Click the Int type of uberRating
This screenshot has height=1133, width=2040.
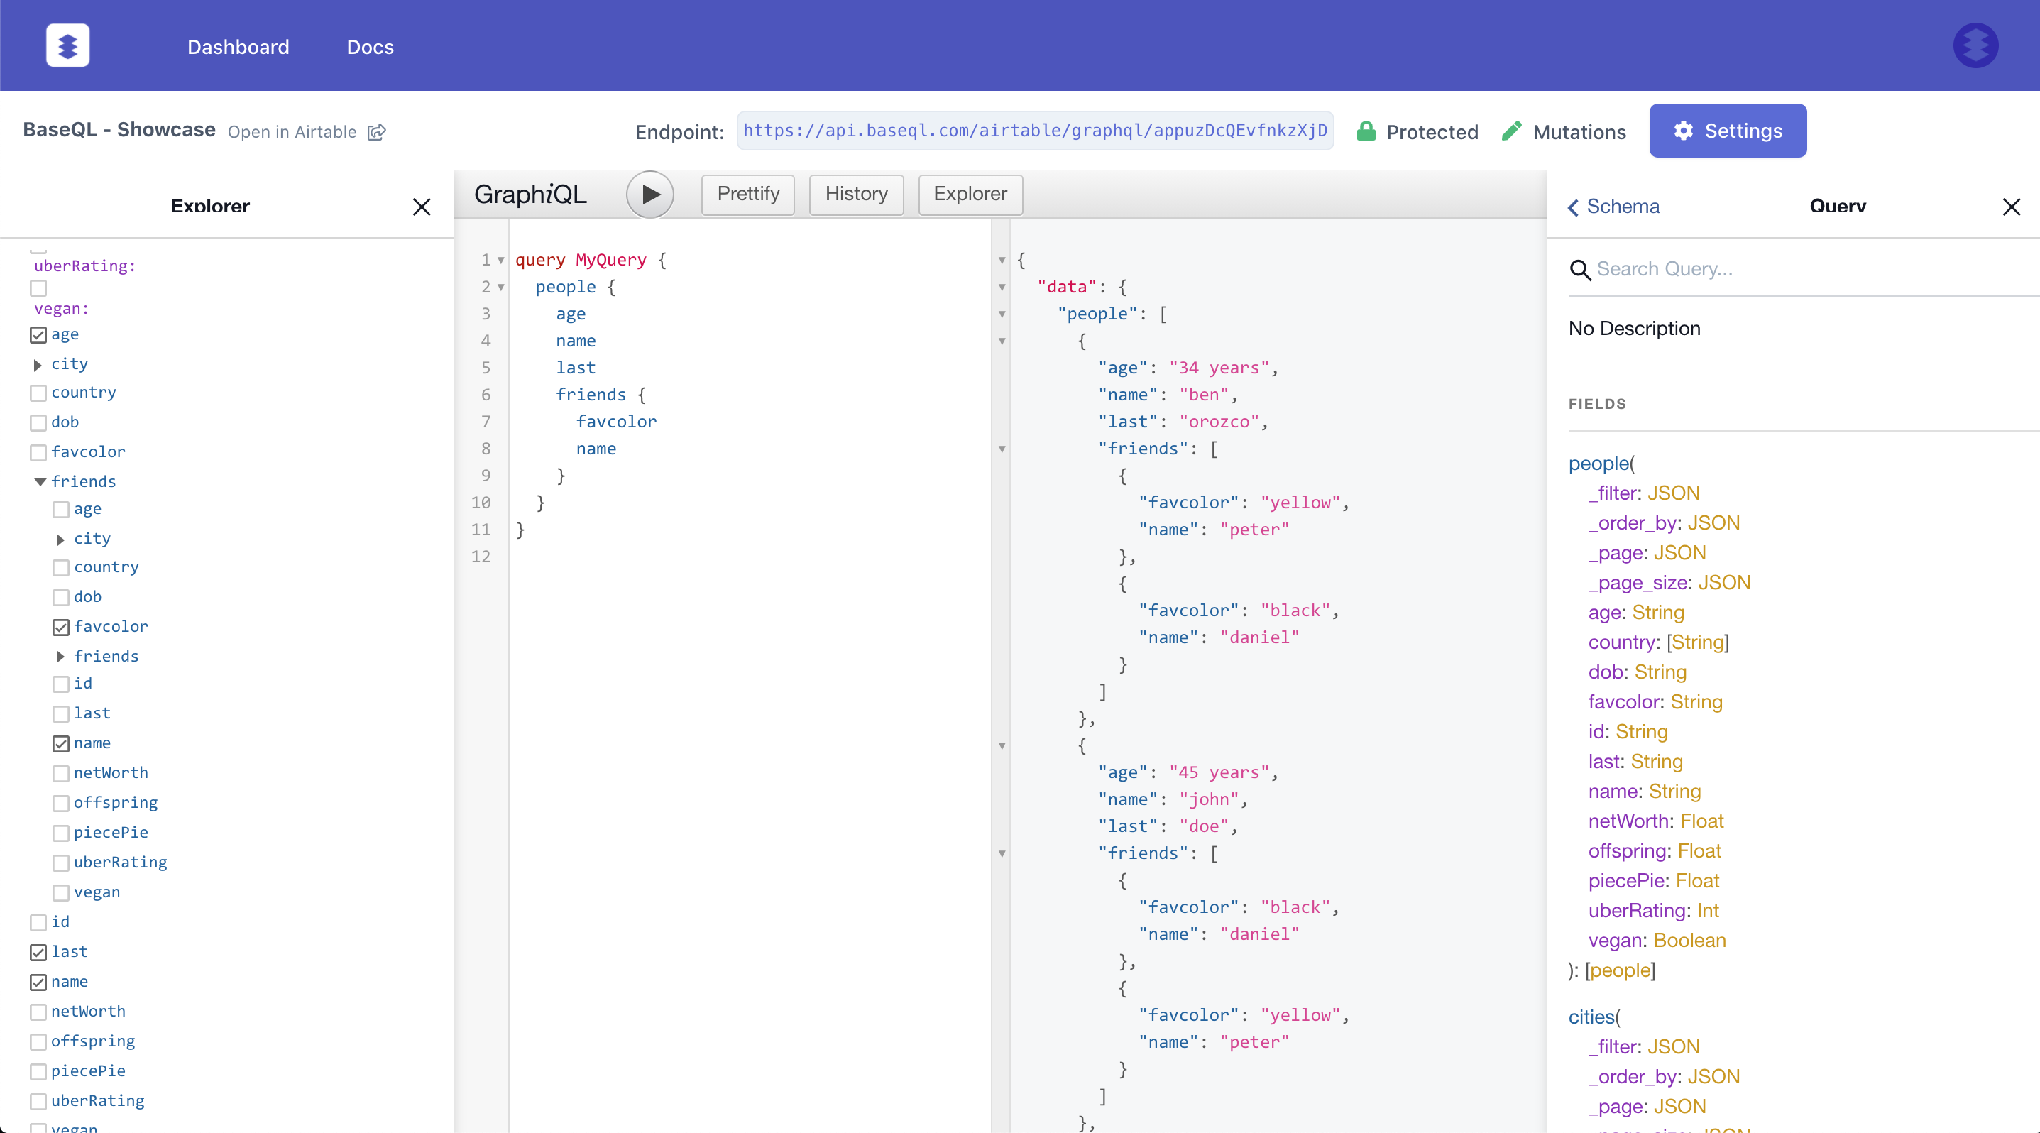click(1707, 911)
